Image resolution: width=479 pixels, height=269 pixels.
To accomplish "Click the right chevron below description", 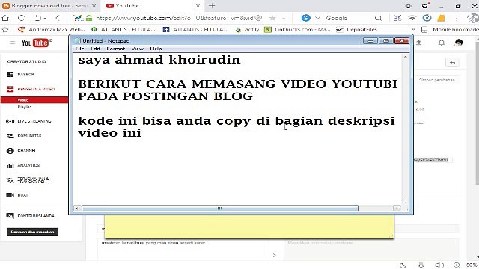I will coord(275,255).
